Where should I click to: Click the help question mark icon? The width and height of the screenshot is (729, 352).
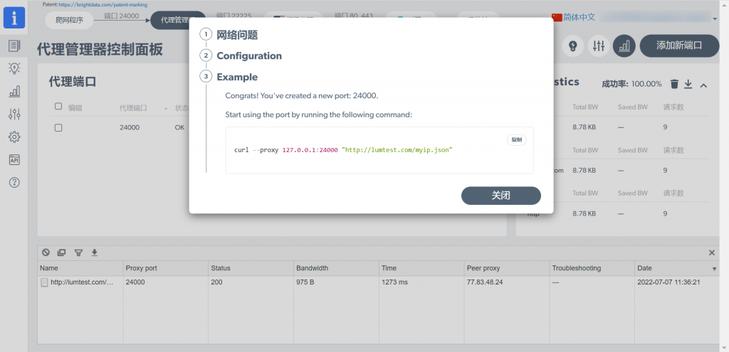pyautogui.click(x=14, y=182)
